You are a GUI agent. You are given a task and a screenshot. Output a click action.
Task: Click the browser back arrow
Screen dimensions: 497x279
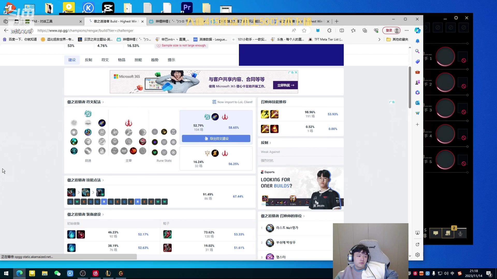tap(6, 30)
